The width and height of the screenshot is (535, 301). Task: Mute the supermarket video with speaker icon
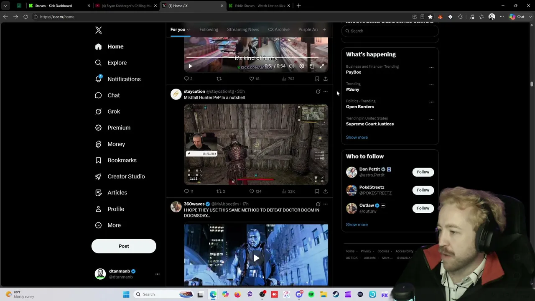pyautogui.click(x=292, y=66)
